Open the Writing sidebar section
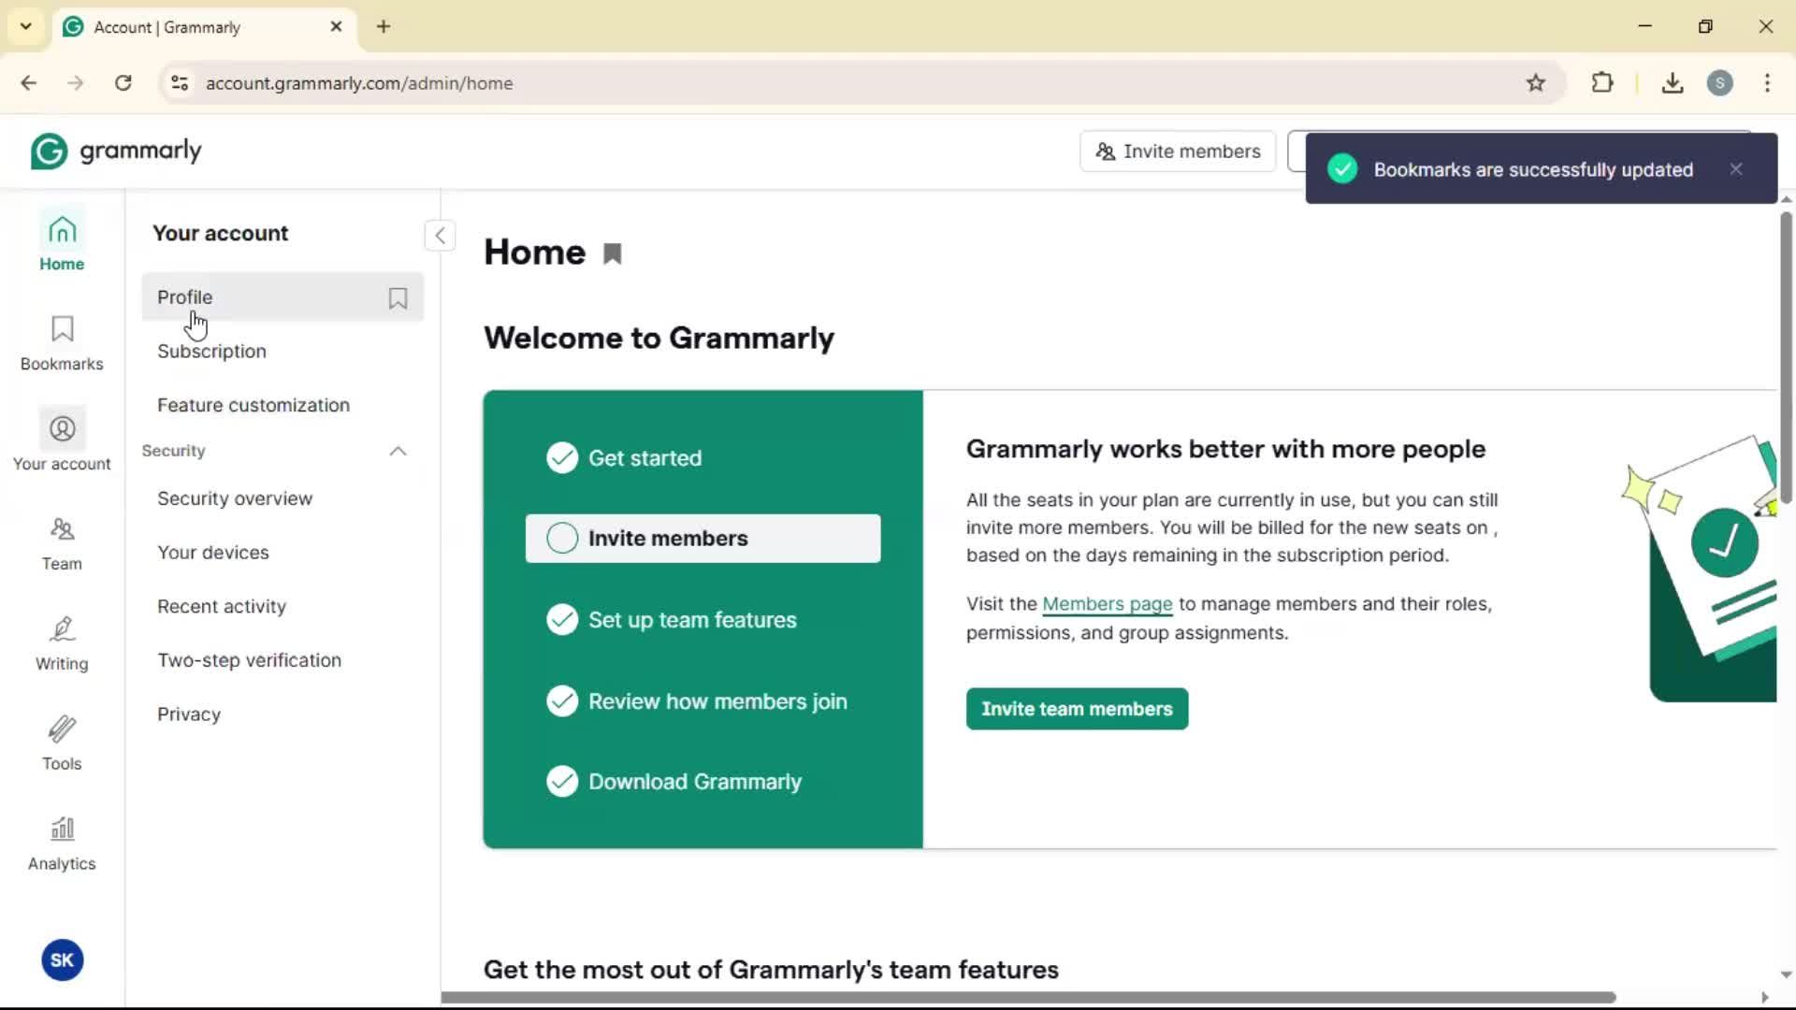The height and width of the screenshot is (1010, 1796). tap(62, 643)
